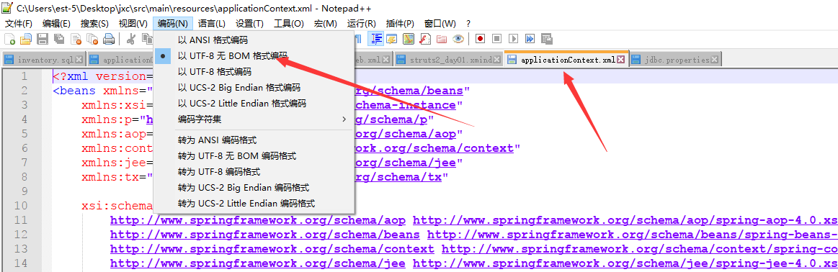Choose 转为 UTF-8 无 BOM 编码格式
Viewport: 838px width, 272px height.
[254, 156]
